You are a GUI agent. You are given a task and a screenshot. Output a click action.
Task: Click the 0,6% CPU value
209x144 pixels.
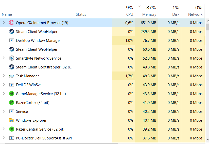point(129,23)
